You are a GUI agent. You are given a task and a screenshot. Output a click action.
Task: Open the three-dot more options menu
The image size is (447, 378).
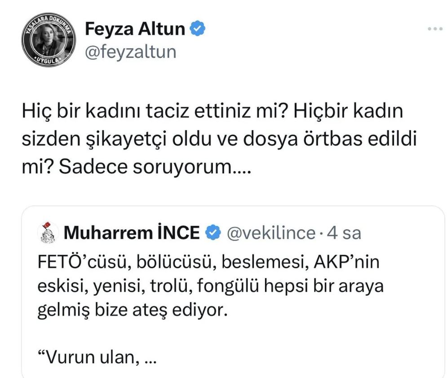(435, 29)
